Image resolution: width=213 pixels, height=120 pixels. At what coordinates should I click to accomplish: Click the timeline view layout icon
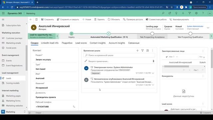pos(147,51)
